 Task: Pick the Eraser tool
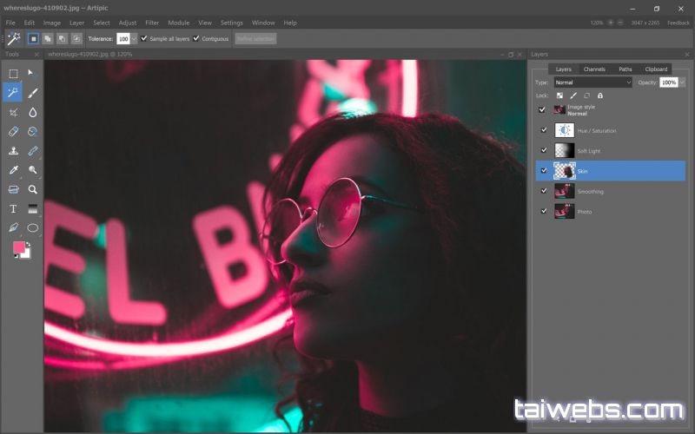tap(13, 131)
